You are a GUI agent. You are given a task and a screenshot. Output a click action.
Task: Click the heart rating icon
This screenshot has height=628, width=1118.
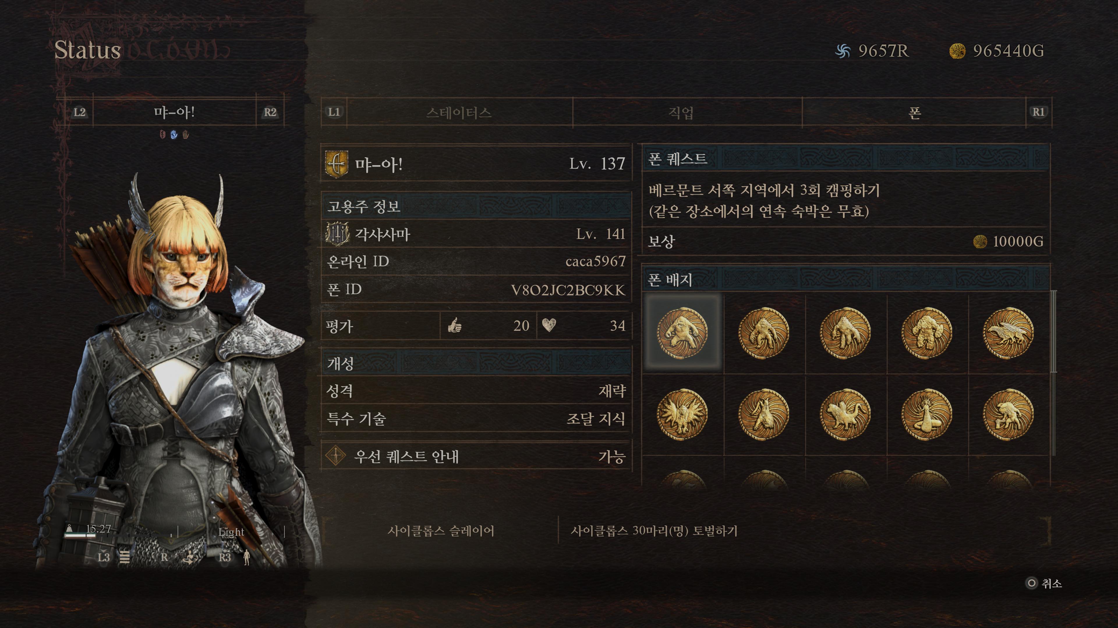549,325
